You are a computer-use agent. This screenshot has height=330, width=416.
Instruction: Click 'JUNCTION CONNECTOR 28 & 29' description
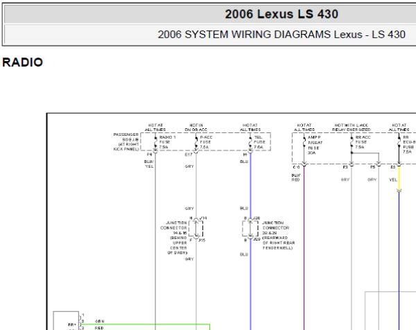[279, 235]
